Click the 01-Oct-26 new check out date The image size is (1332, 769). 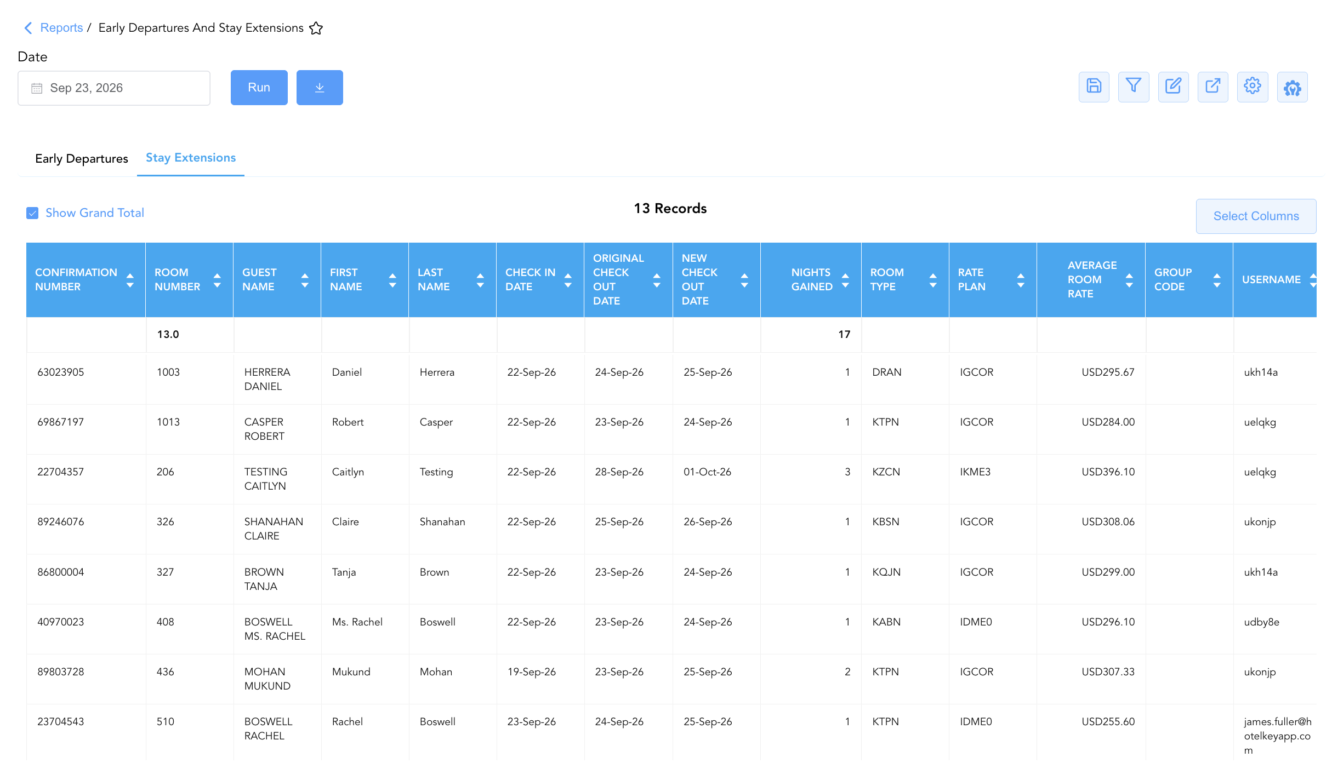click(x=708, y=472)
